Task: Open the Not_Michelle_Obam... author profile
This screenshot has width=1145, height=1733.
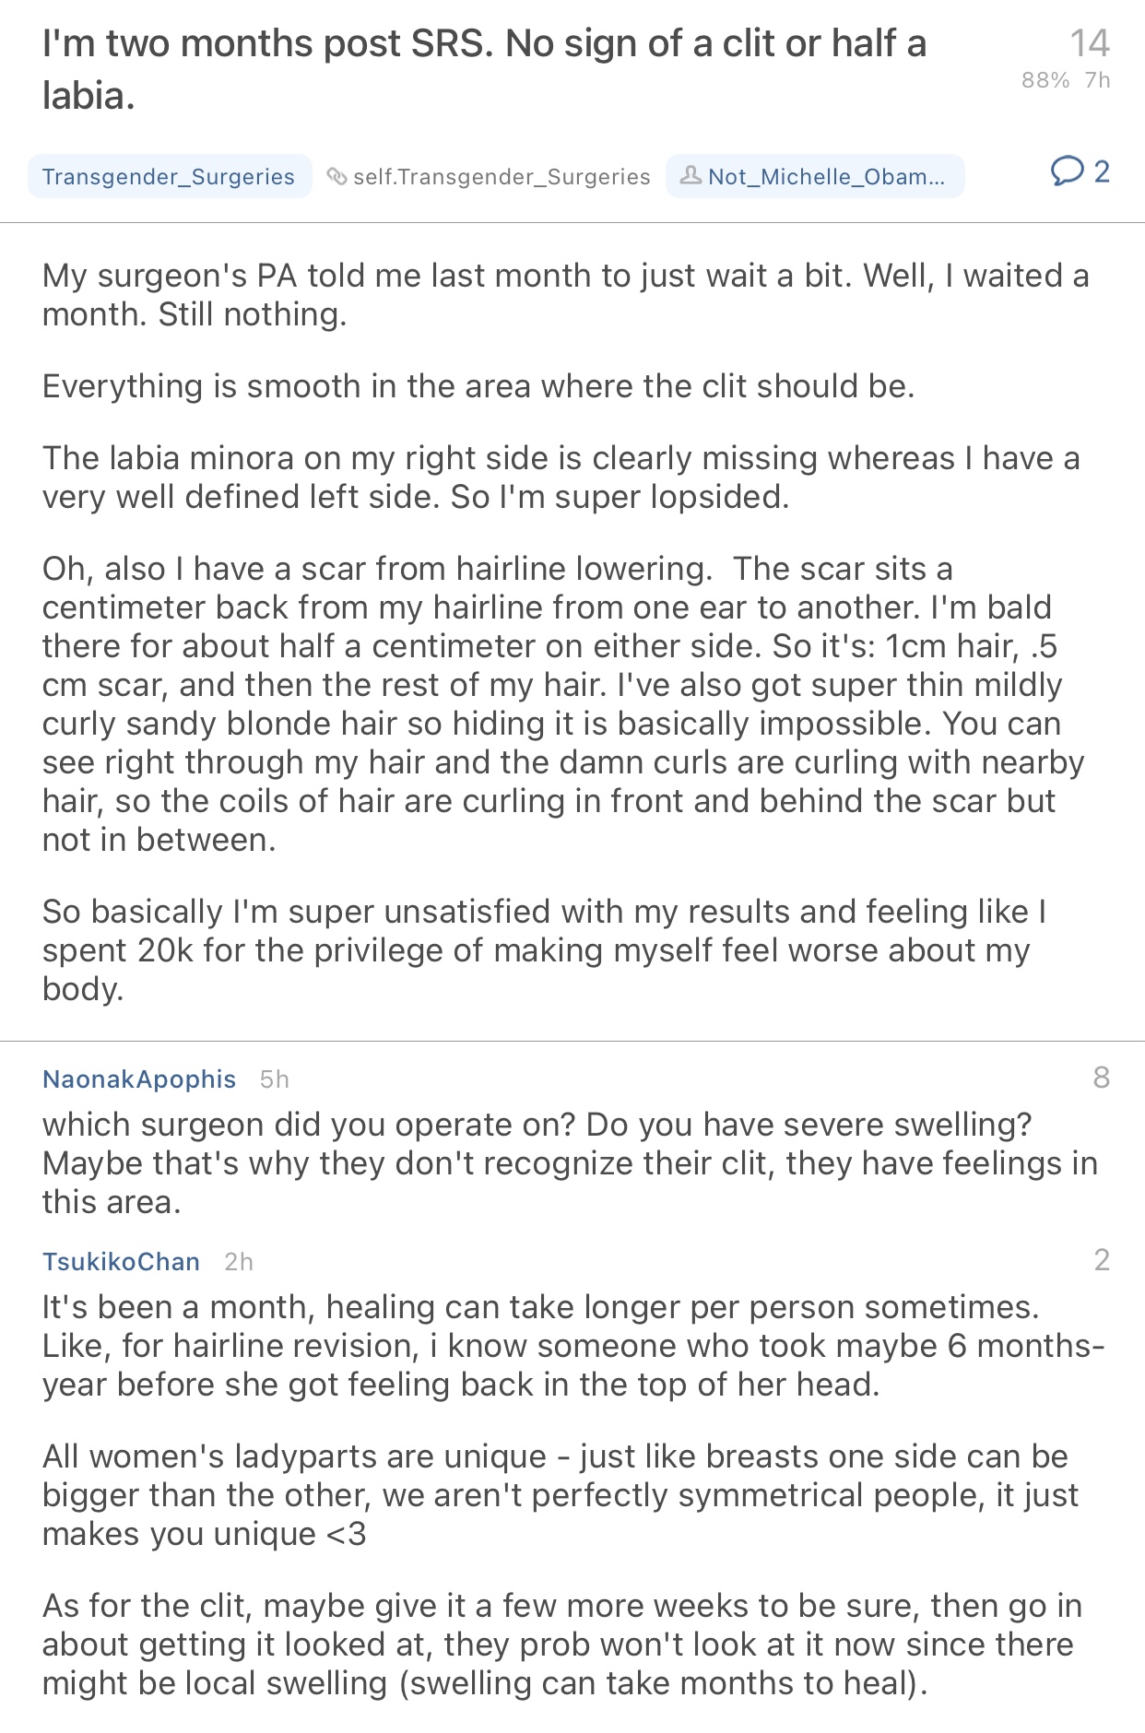Action: (x=825, y=176)
